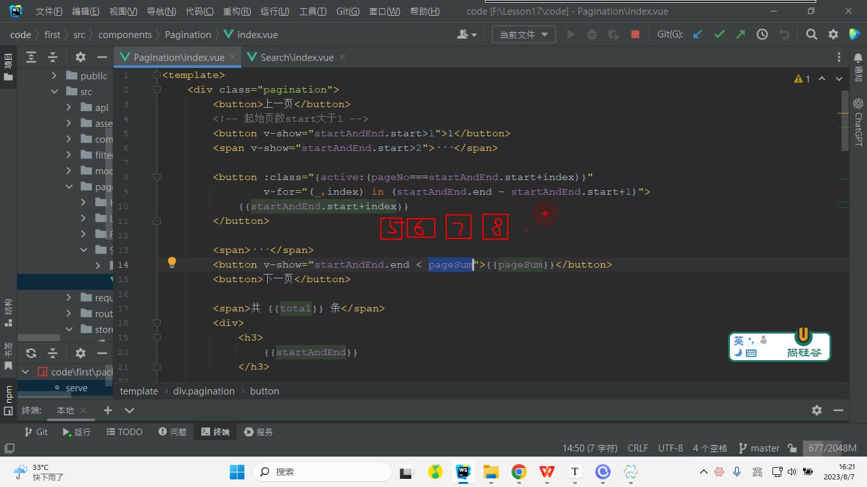Commit changes using the green checkmark
867x487 pixels.
719,35
